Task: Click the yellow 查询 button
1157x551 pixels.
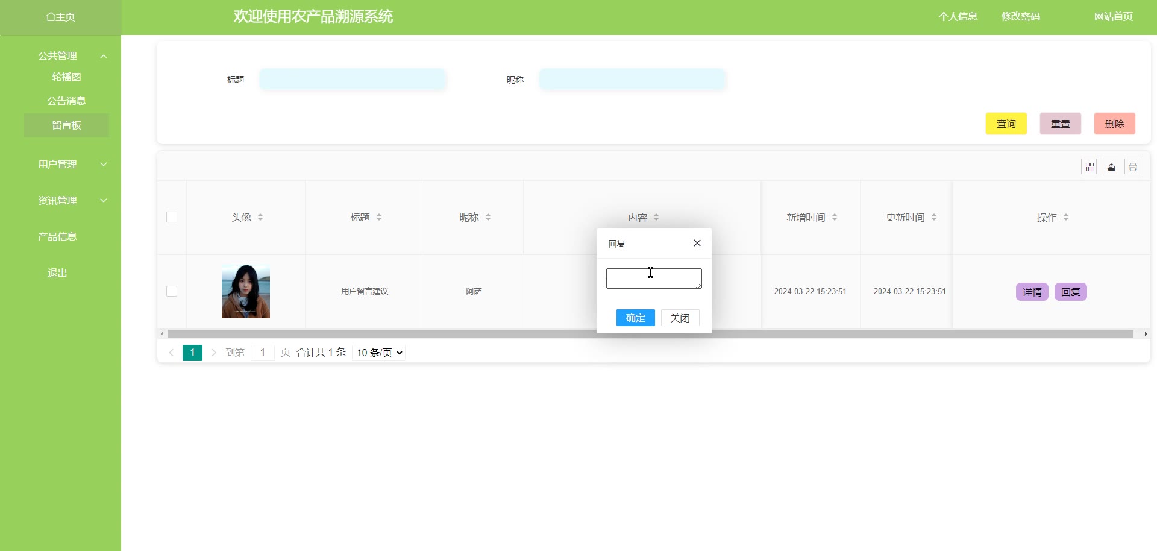Action: tap(1006, 124)
